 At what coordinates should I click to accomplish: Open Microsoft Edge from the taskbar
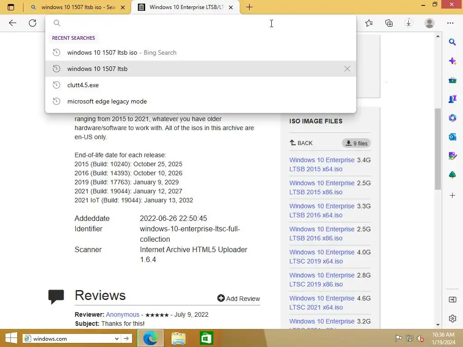coord(150,338)
